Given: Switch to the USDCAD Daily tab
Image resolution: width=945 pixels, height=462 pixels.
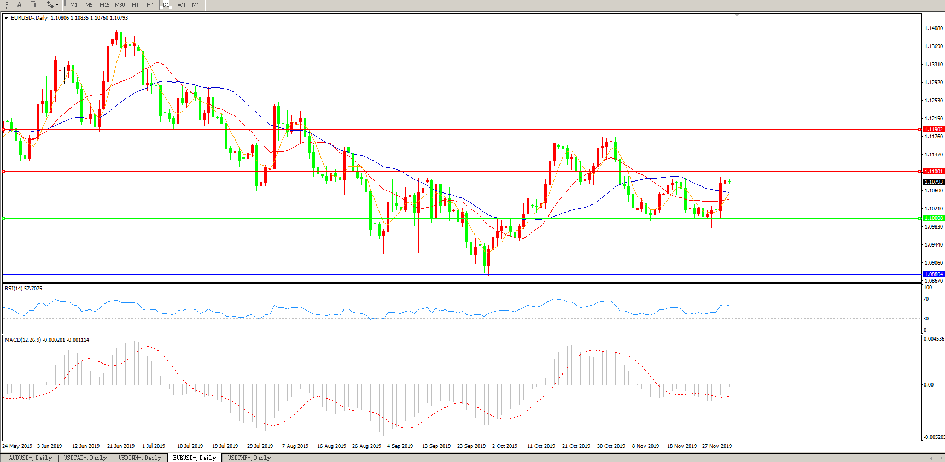Looking at the screenshot, I should point(85,458).
